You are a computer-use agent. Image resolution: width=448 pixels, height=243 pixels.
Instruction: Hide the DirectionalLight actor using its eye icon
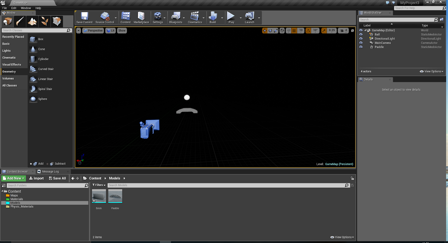click(361, 39)
